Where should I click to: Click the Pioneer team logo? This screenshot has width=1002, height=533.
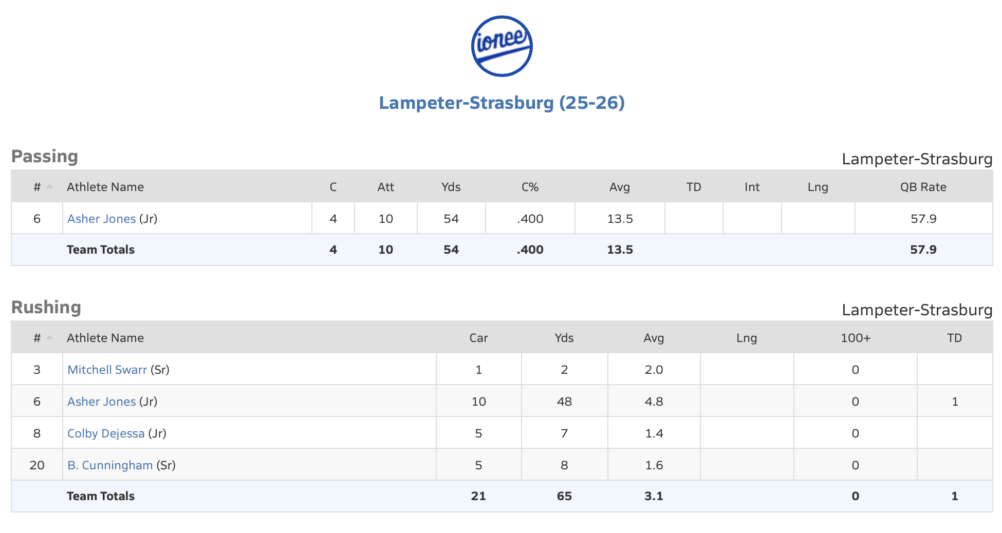coord(502,46)
